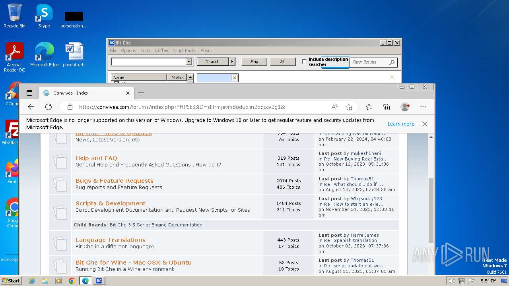Open Chrome from the taskbar
This screenshot has height=286, width=509.
[72, 281]
